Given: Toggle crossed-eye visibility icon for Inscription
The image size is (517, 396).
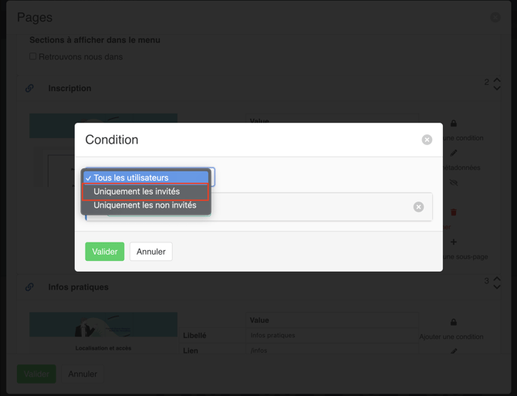Looking at the screenshot, I should 454,183.
